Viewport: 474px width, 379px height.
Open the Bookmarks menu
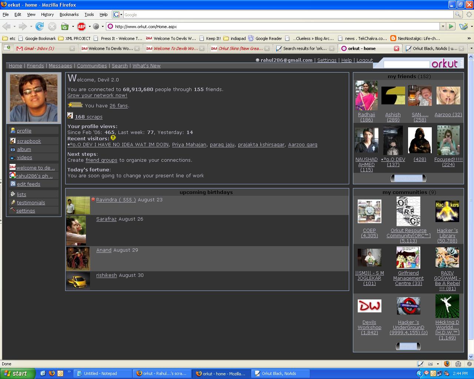coord(69,14)
